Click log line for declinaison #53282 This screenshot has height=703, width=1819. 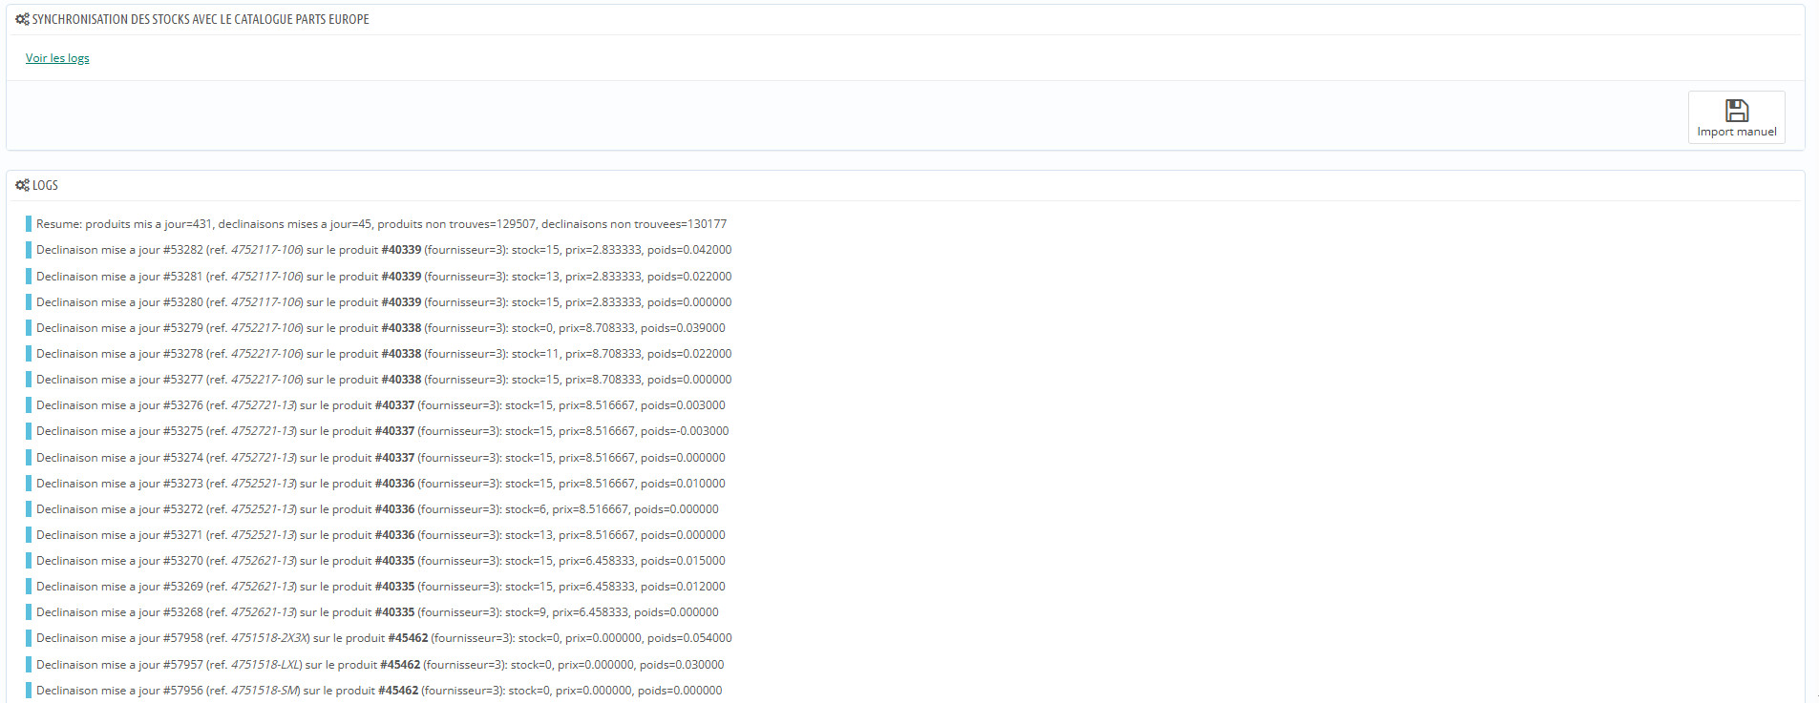click(x=384, y=250)
